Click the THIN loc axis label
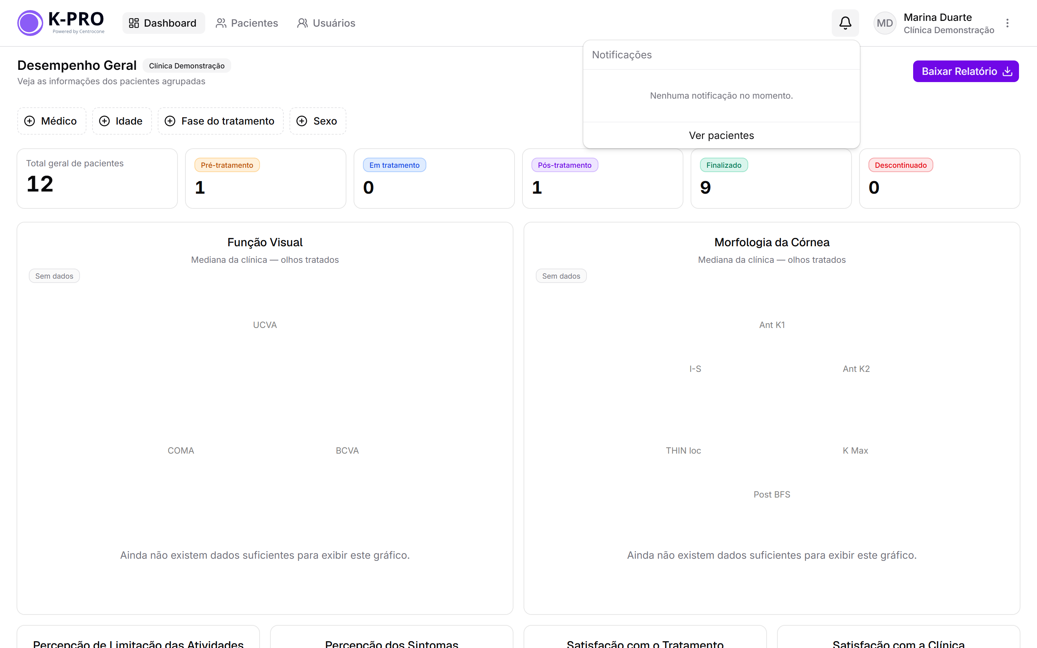This screenshot has height=648, width=1037. click(683, 450)
